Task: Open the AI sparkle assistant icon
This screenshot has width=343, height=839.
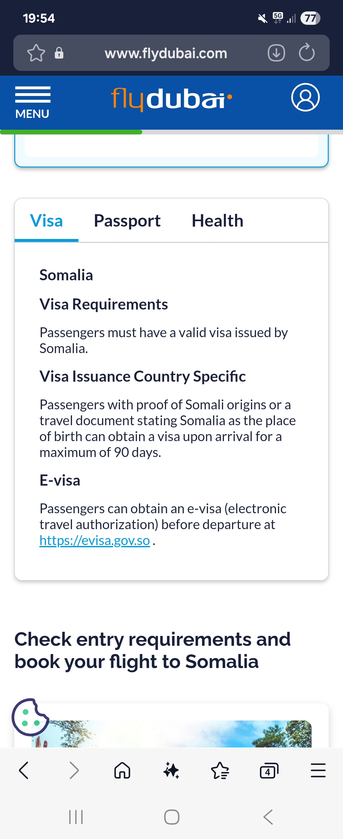Action: [171, 771]
